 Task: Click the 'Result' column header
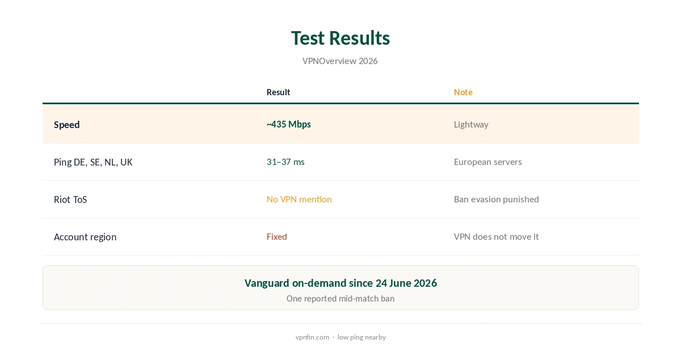(278, 92)
